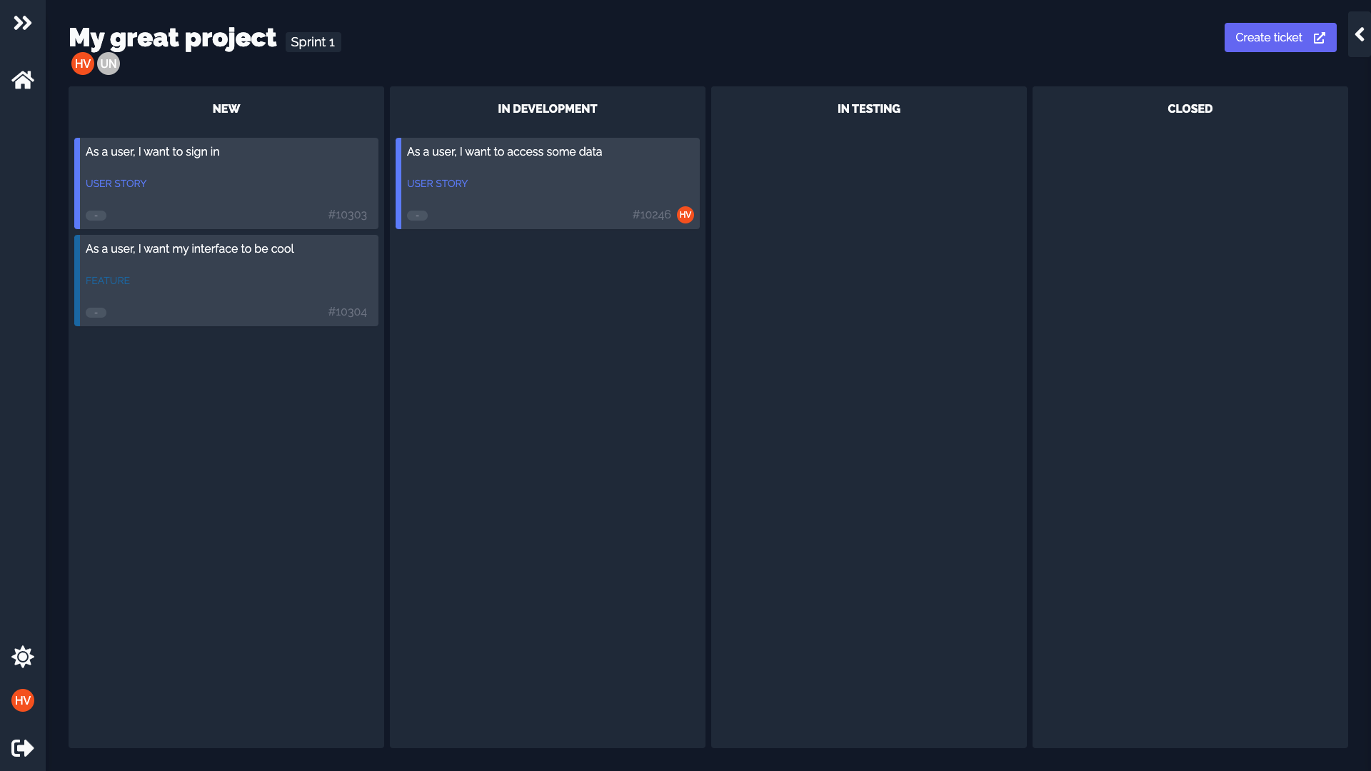Click UN member avatar under project title

coord(109,64)
